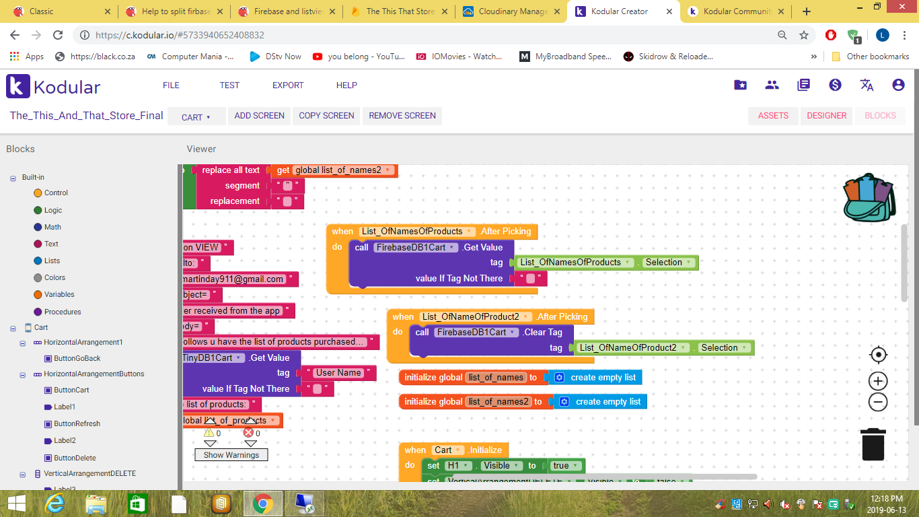The image size is (919, 517).
Task: Open the TEST menu
Action: click(x=229, y=85)
